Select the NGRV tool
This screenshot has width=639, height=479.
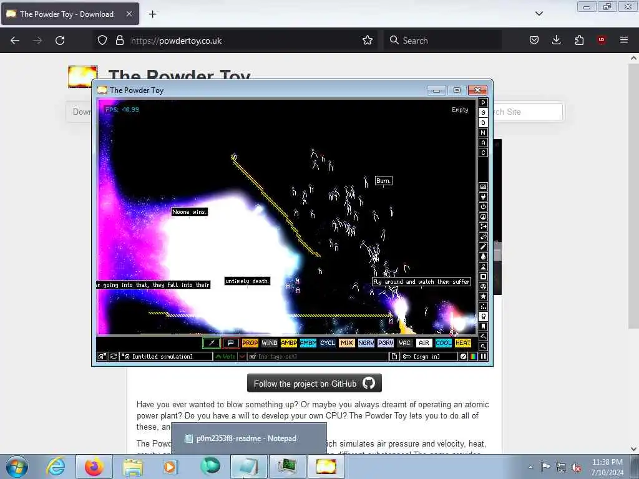pyautogui.click(x=366, y=343)
